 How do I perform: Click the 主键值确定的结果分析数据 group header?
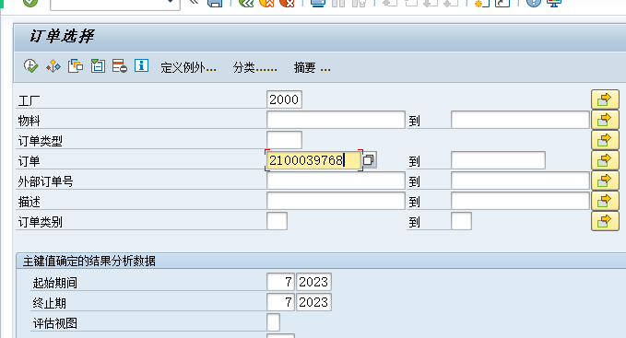89,261
